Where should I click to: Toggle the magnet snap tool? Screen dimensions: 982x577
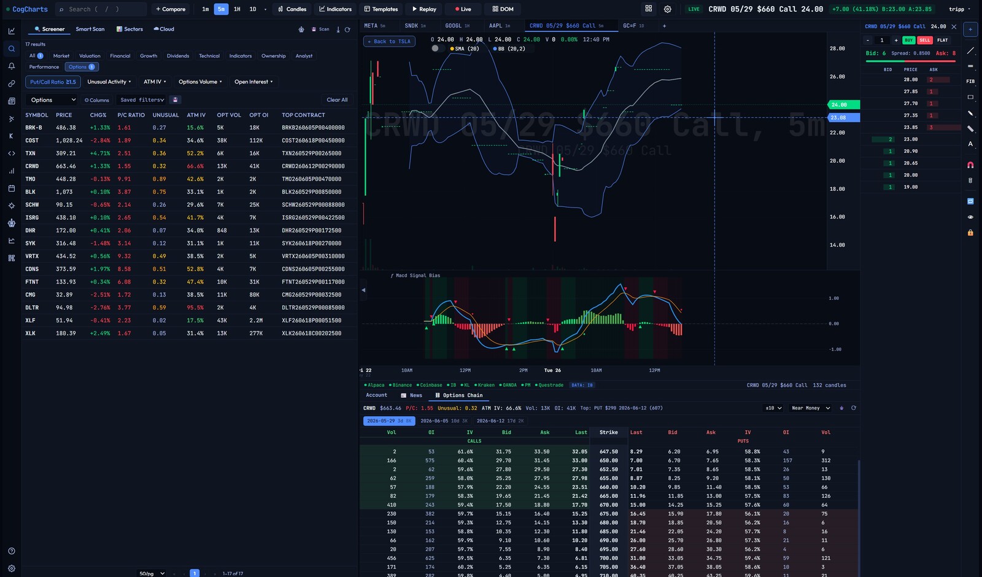point(970,165)
